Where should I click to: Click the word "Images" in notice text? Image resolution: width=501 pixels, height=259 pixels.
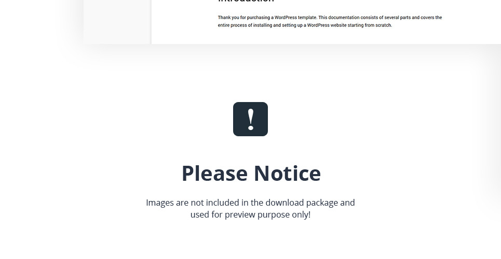pyautogui.click(x=160, y=203)
